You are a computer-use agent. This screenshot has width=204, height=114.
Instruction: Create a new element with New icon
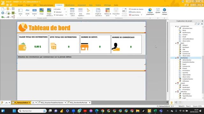tap(3, 9)
